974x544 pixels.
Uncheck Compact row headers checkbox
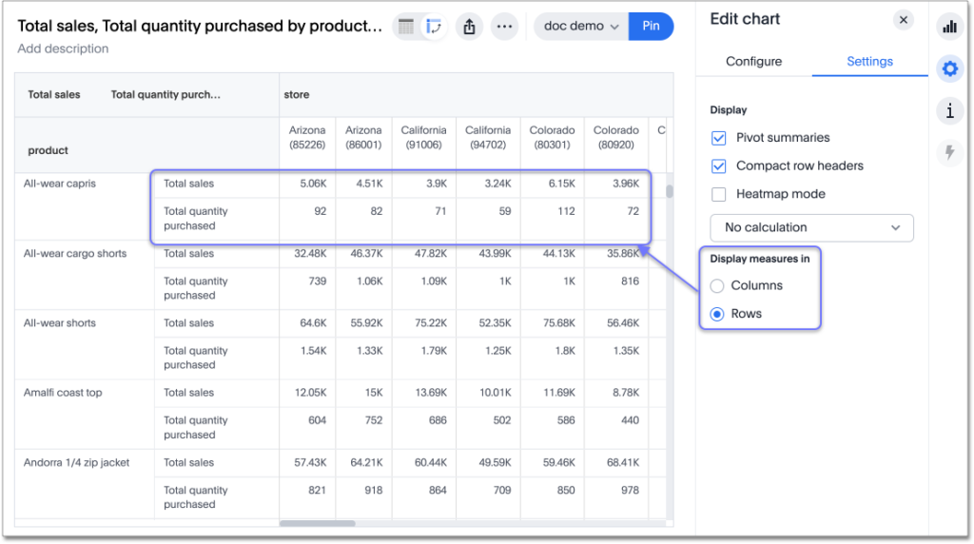click(719, 165)
